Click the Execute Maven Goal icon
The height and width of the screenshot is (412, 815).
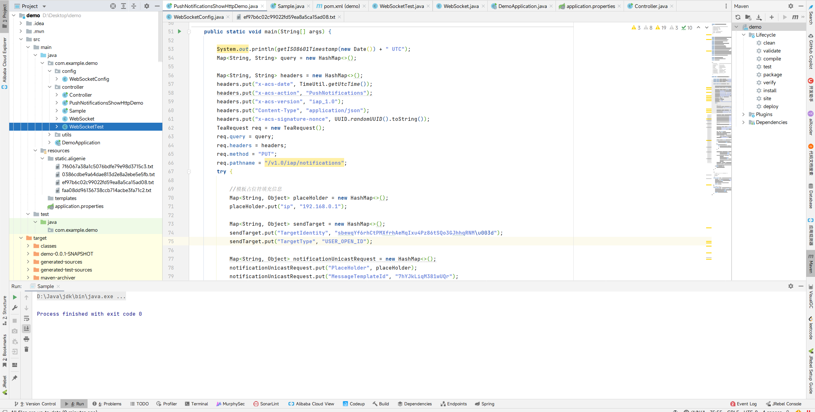tap(795, 17)
